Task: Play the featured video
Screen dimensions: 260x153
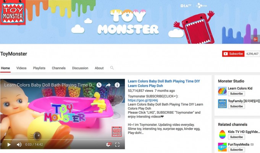Action: coord(9,145)
